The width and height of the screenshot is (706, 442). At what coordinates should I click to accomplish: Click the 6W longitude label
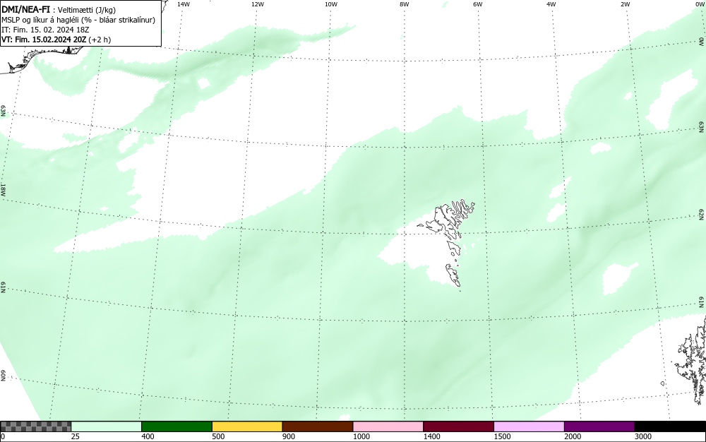click(478, 4)
